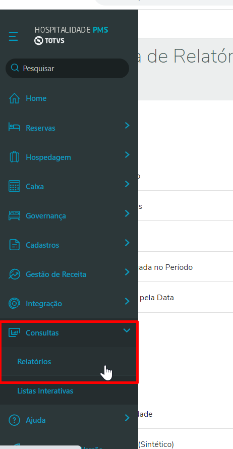The width and height of the screenshot is (233, 449).
Task: Click the Hospedagem luggage icon
Action: (14, 157)
